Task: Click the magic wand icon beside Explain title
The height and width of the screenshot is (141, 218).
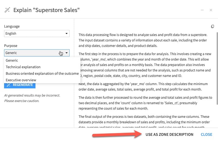Action: (x=7, y=10)
